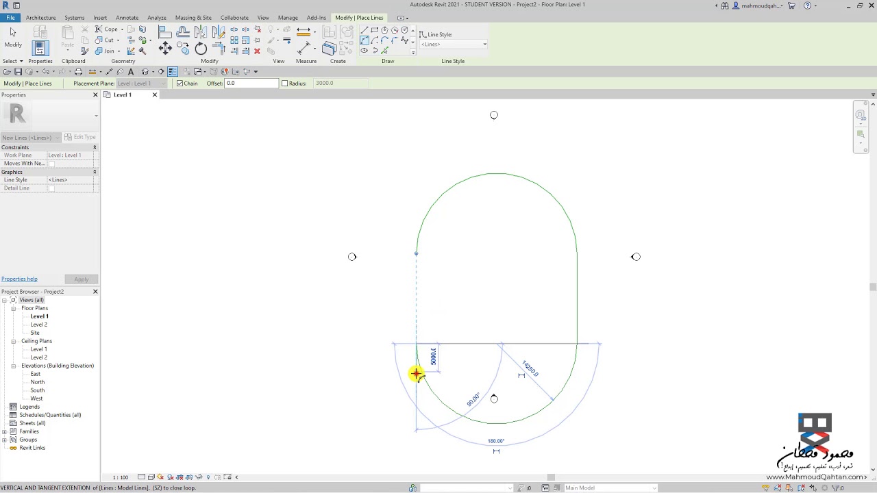Open the Annotate ribbon tab
This screenshot has width=877, height=493.
(127, 18)
